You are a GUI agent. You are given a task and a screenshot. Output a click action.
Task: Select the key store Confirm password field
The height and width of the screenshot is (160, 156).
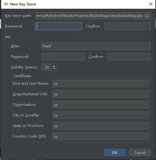[x=128, y=26]
